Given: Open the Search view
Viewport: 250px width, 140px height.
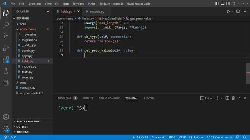Looking at the screenshot, I should 6,24.
